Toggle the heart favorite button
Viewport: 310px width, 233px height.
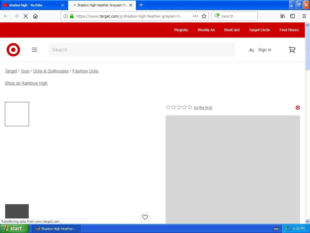145,217
